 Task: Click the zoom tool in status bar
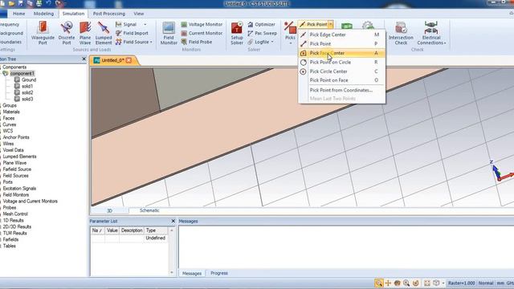pyautogui.click(x=378, y=283)
